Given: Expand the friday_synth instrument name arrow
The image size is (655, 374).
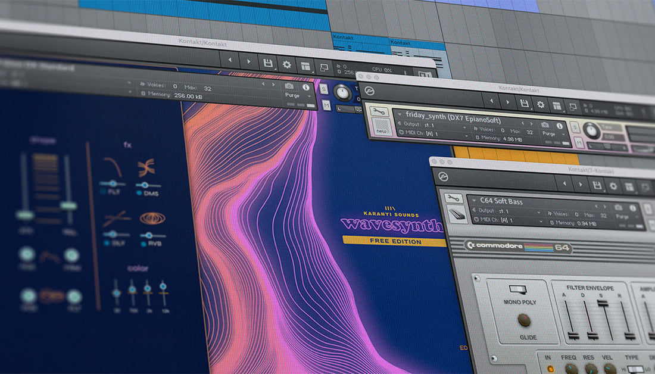Looking at the screenshot, I should (x=400, y=114).
